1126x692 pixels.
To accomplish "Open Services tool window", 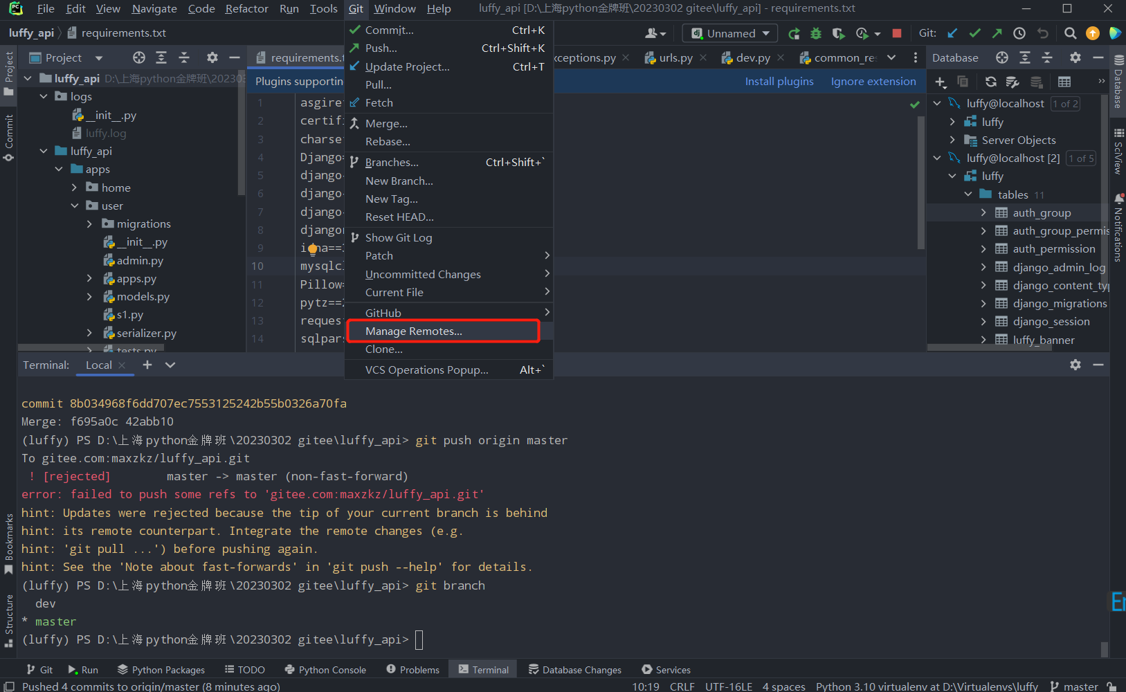I will click(x=666, y=670).
